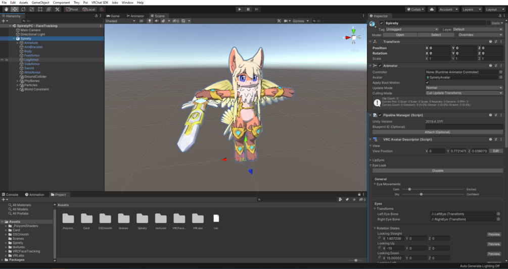Open Animator component preset icon
This screenshot has height=269, width=508.
(x=496, y=66)
